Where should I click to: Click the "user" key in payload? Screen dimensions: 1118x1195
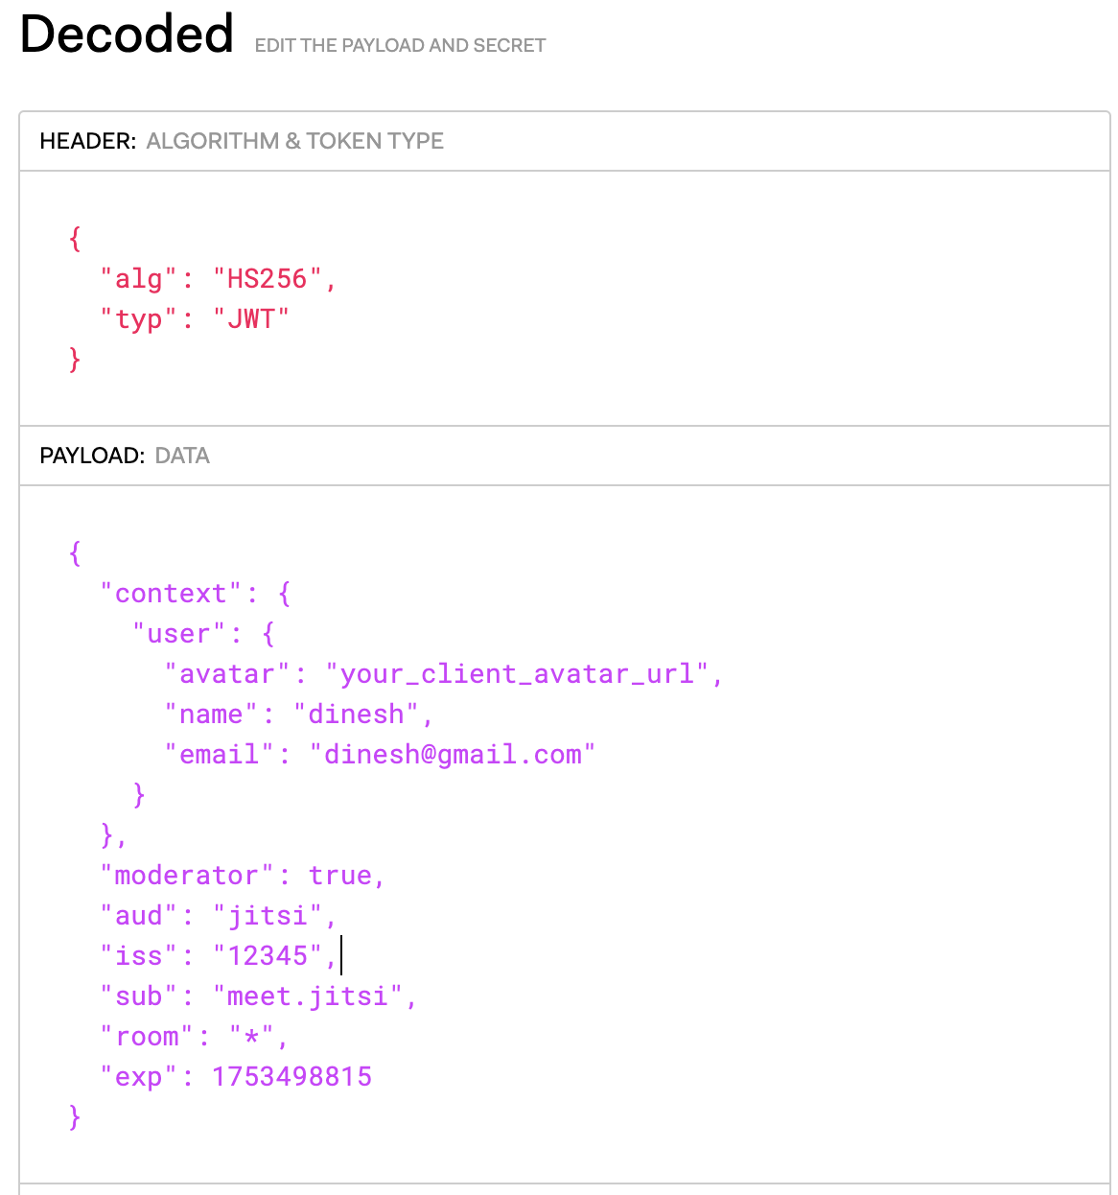click(179, 634)
